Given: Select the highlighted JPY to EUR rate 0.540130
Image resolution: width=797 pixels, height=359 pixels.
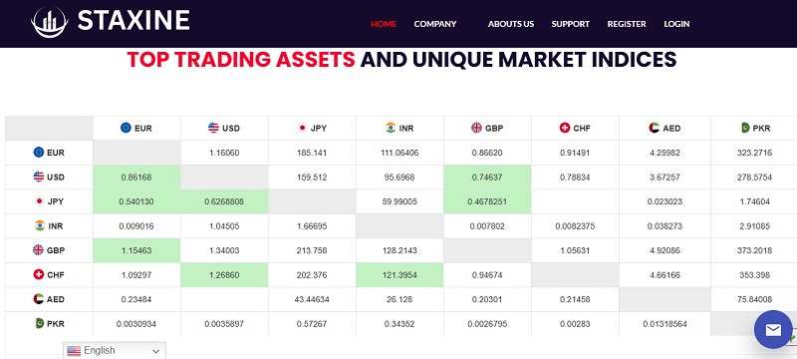Looking at the screenshot, I should 136,201.
